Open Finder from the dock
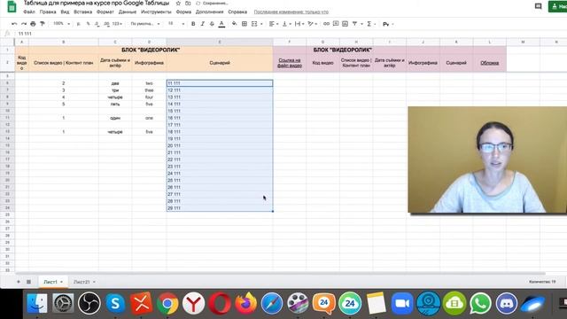The height and width of the screenshot is (319, 567). click(x=37, y=303)
